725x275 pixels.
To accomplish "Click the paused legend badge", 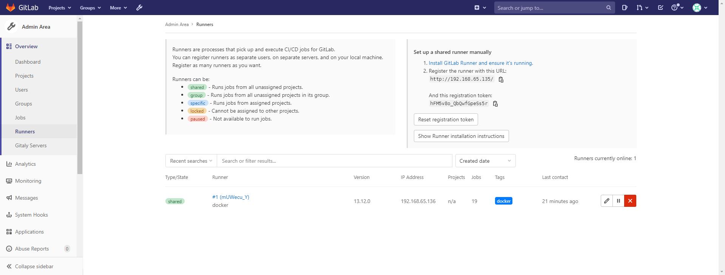I will tap(197, 119).
